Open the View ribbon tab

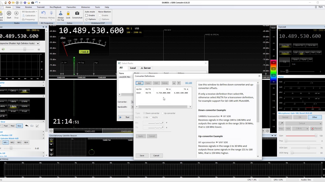pos(18,7)
